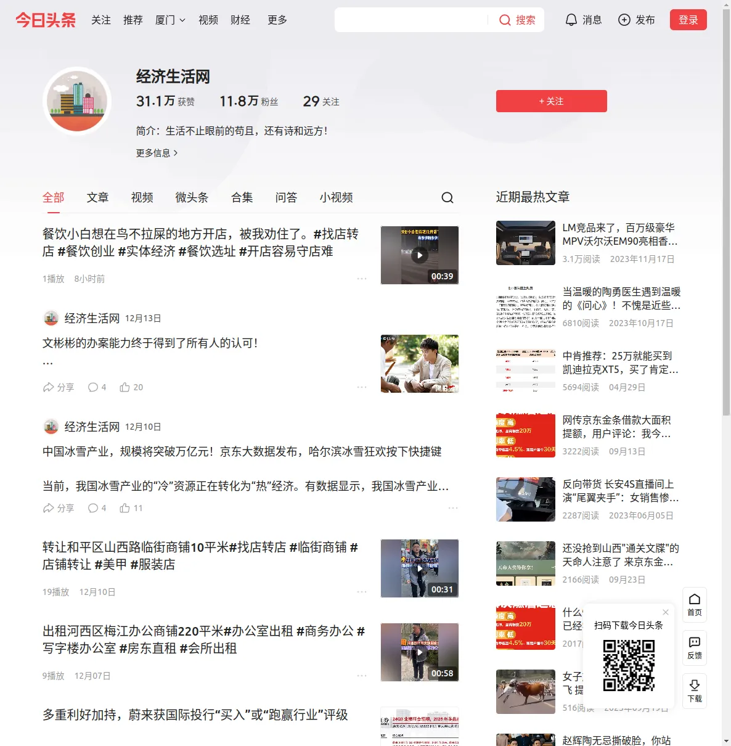Click the 搜索 button text

click(526, 20)
